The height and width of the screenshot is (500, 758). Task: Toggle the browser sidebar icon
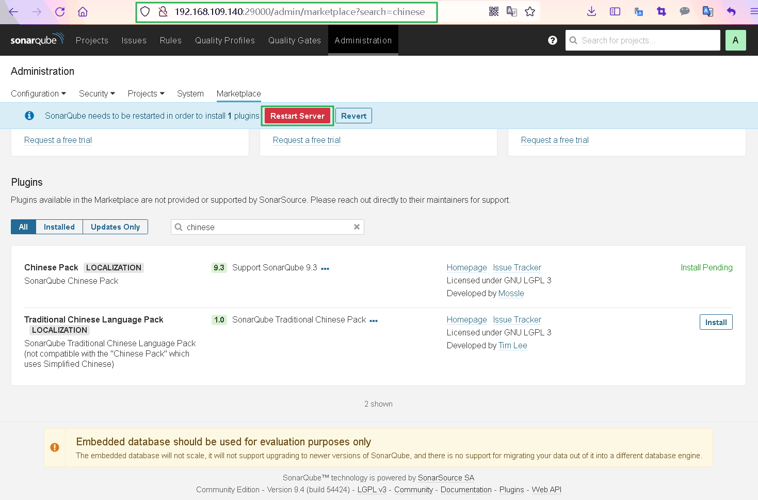615,11
